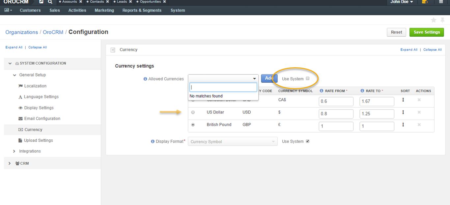Close the pinned Leads tab
This screenshot has width=450, height=205.
pos(130,2)
